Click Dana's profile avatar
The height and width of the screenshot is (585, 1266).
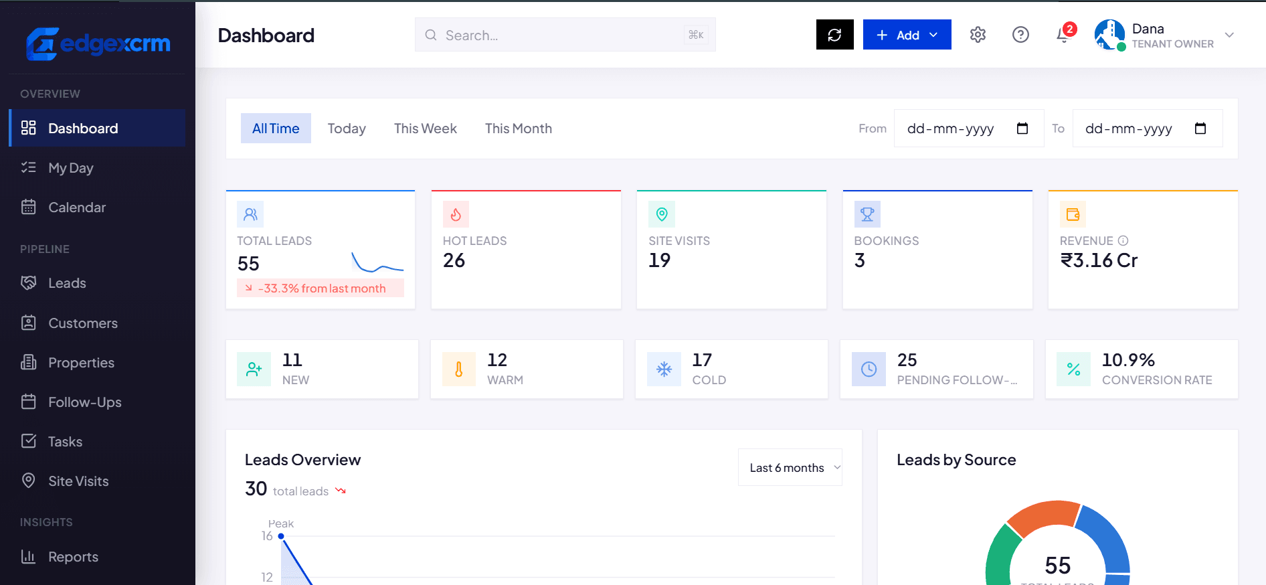point(1109,35)
